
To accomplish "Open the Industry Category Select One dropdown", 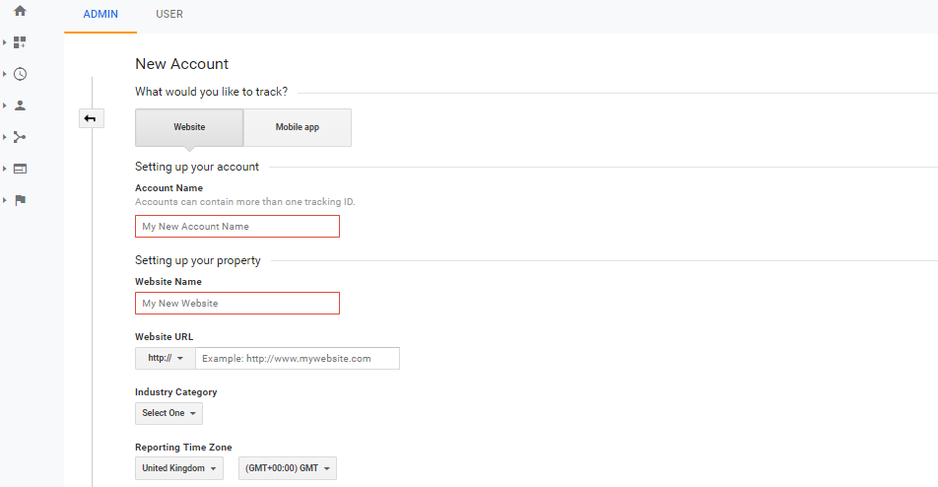I will click(168, 413).
